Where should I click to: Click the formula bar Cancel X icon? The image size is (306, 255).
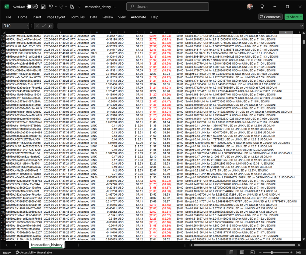(x=37, y=26)
